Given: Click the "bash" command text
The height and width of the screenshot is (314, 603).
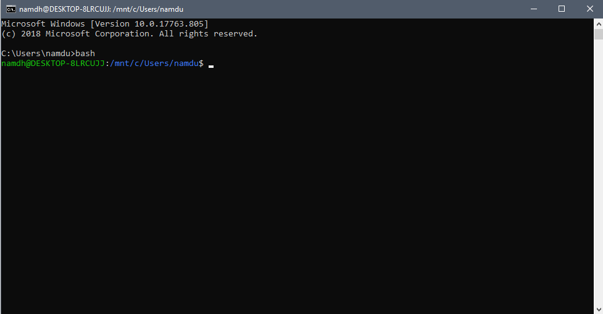Looking at the screenshot, I should pyautogui.click(x=85, y=54).
